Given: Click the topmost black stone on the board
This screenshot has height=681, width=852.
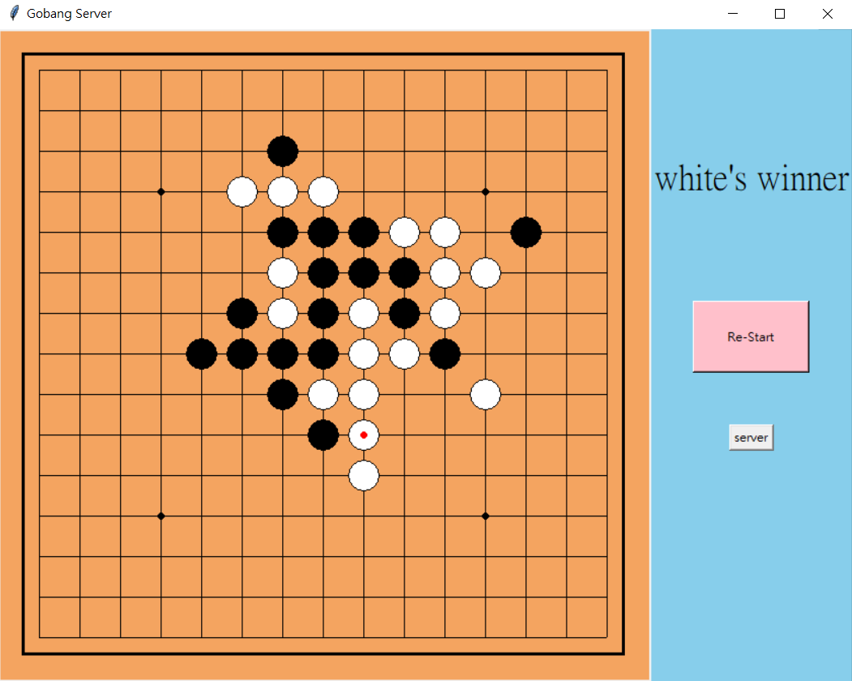Looking at the screenshot, I should click(282, 151).
